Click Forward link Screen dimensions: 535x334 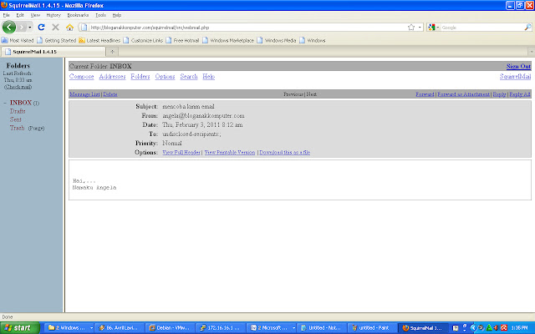425,94
